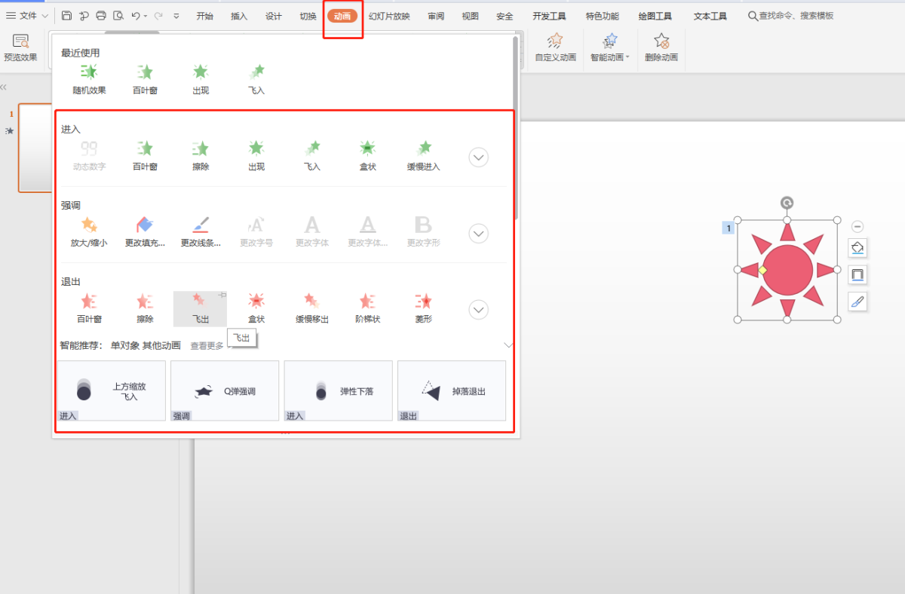Expand more 强调 animations
This screenshot has width=905, height=594.
(x=479, y=234)
